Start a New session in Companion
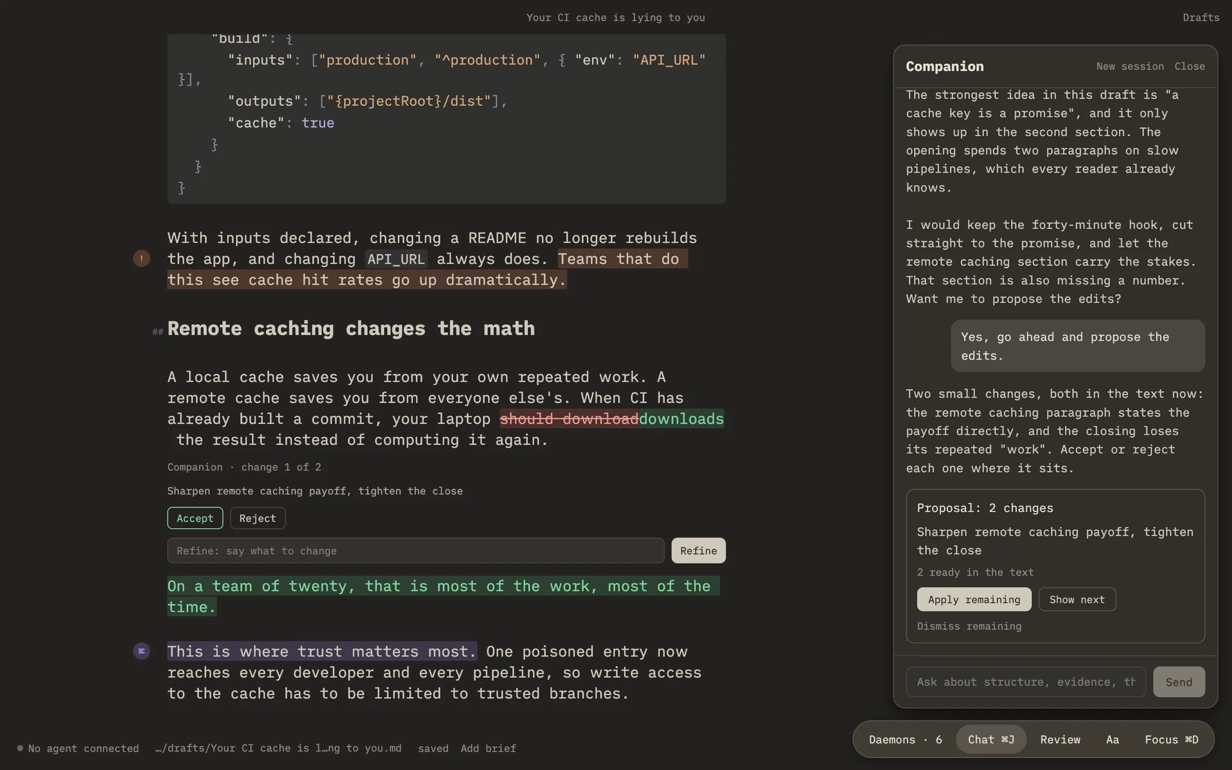The width and height of the screenshot is (1232, 770). (x=1130, y=66)
